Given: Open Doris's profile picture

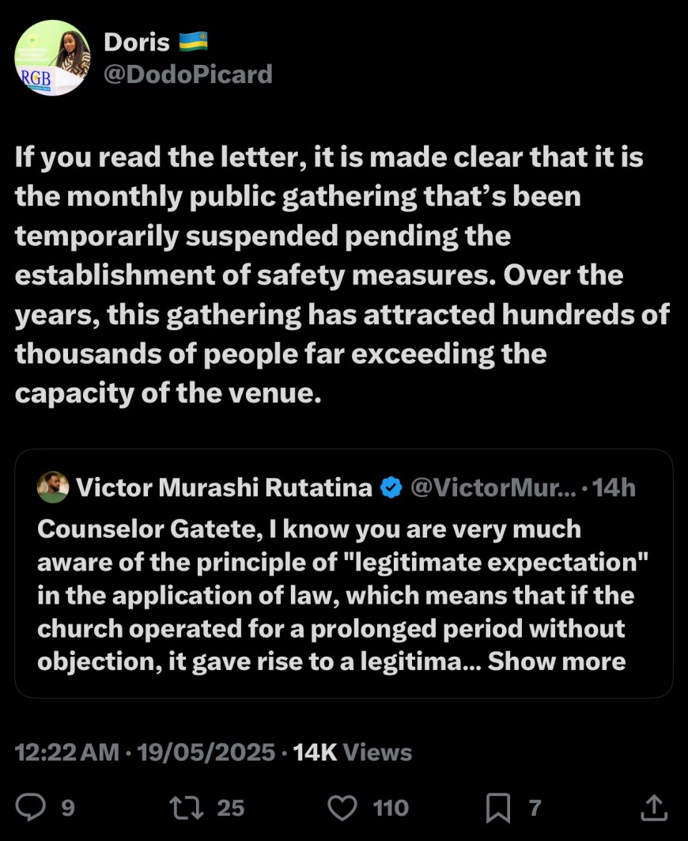Looking at the screenshot, I should point(53,58).
